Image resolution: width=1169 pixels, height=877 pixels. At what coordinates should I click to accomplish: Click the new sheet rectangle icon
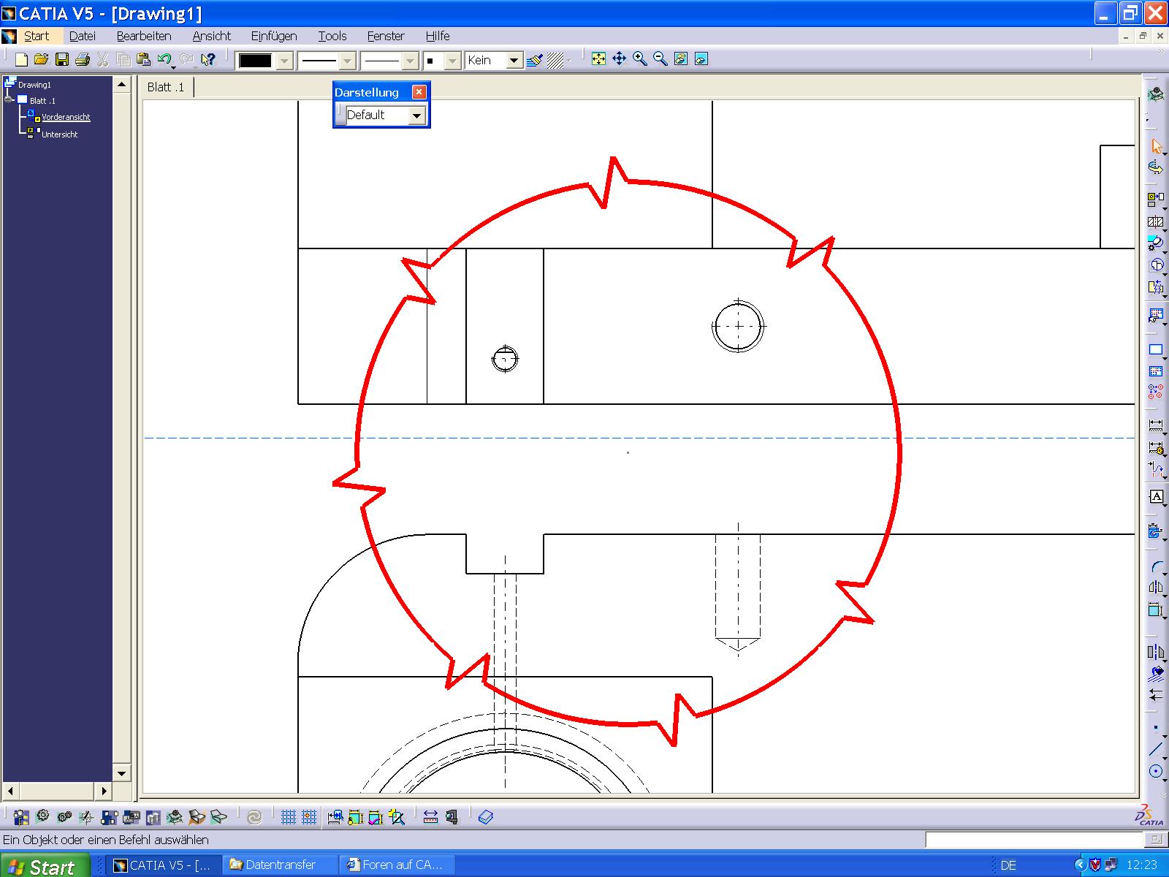pyautogui.click(x=1156, y=349)
